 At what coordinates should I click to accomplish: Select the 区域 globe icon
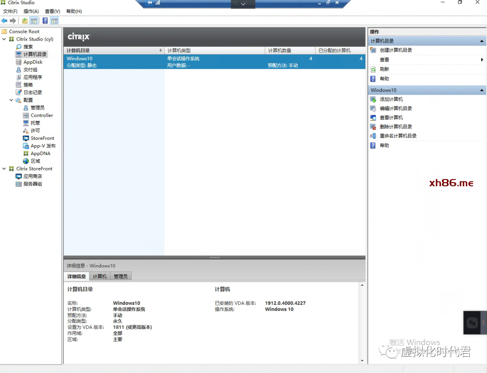[26, 161]
